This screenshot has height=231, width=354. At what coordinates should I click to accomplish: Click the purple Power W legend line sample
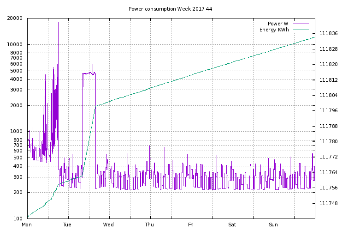pyautogui.click(x=301, y=24)
